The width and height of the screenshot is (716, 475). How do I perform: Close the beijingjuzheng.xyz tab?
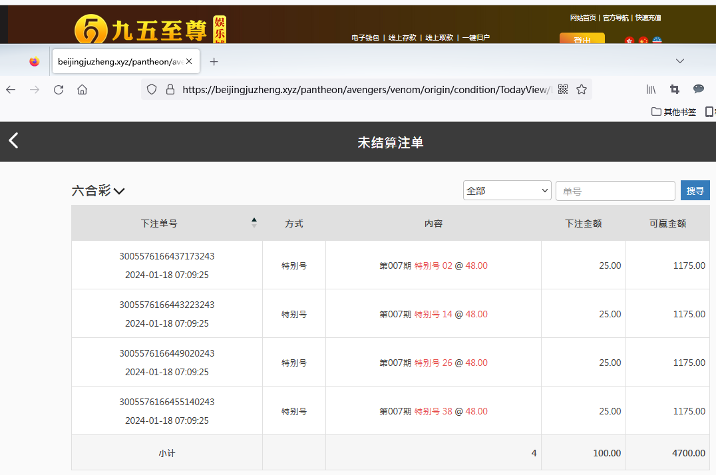tap(189, 62)
